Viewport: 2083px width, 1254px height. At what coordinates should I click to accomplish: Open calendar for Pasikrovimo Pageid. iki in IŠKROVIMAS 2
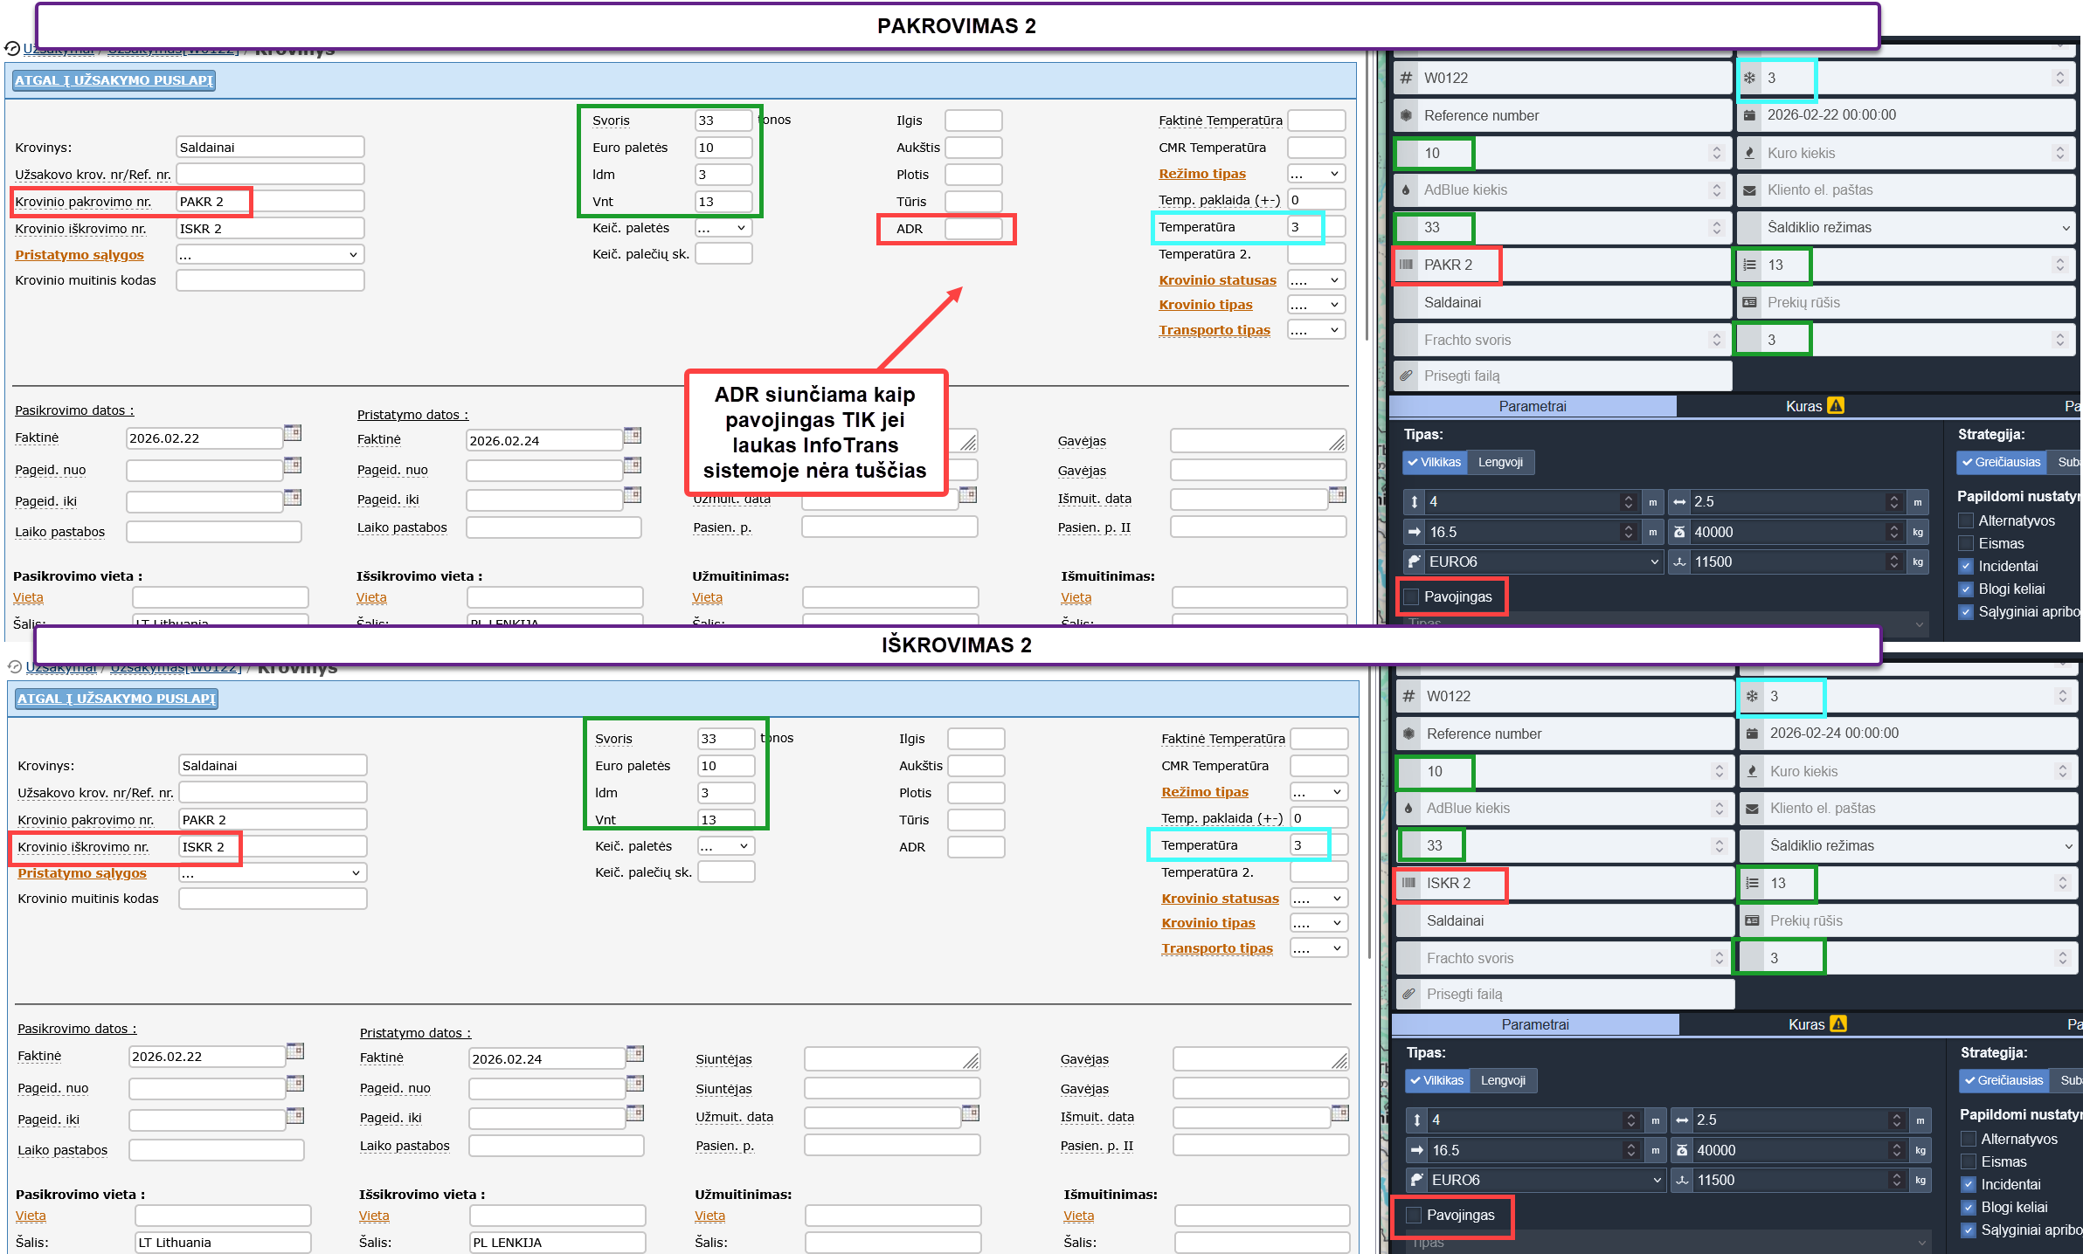(x=295, y=1115)
